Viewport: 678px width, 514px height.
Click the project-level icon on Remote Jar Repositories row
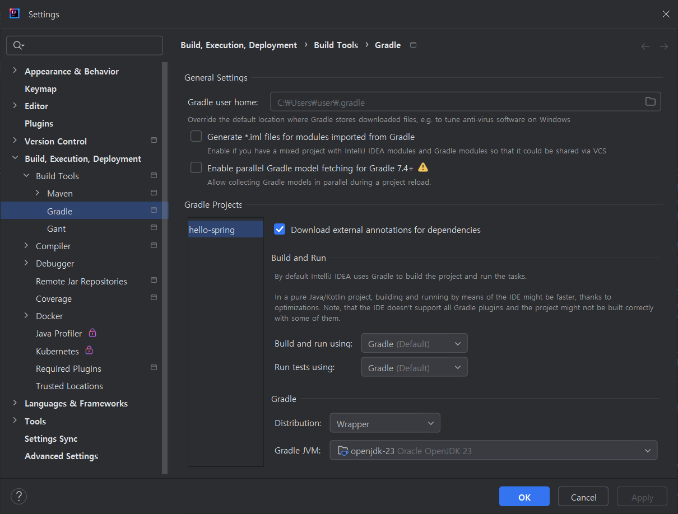154,280
